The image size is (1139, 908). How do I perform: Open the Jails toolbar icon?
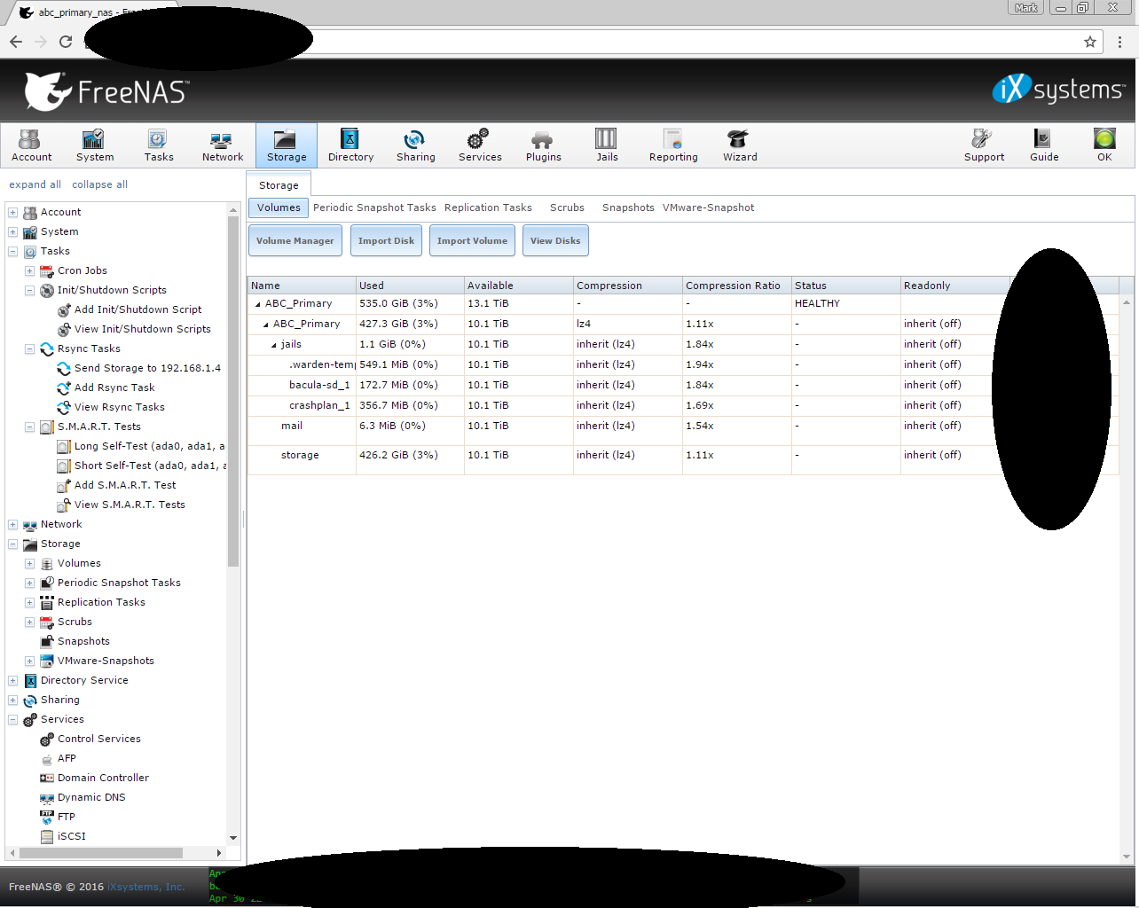point(607,145)
